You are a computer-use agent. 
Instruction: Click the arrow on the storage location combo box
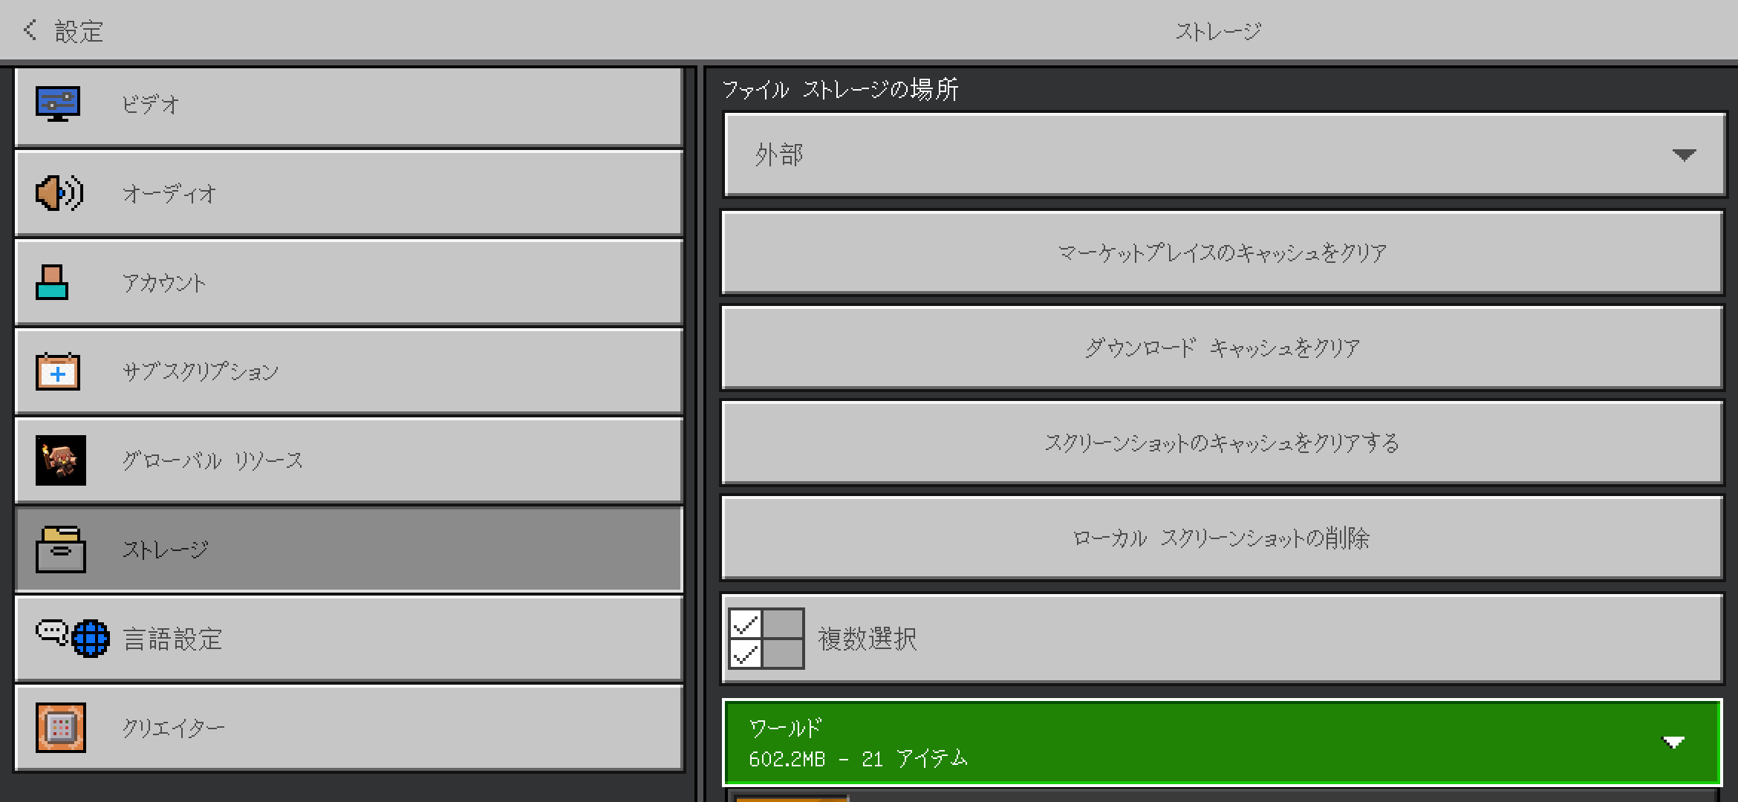point(1683,154)
